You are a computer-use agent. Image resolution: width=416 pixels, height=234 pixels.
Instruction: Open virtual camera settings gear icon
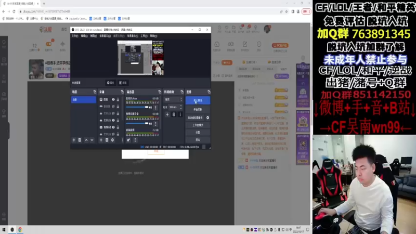[207, 118]
